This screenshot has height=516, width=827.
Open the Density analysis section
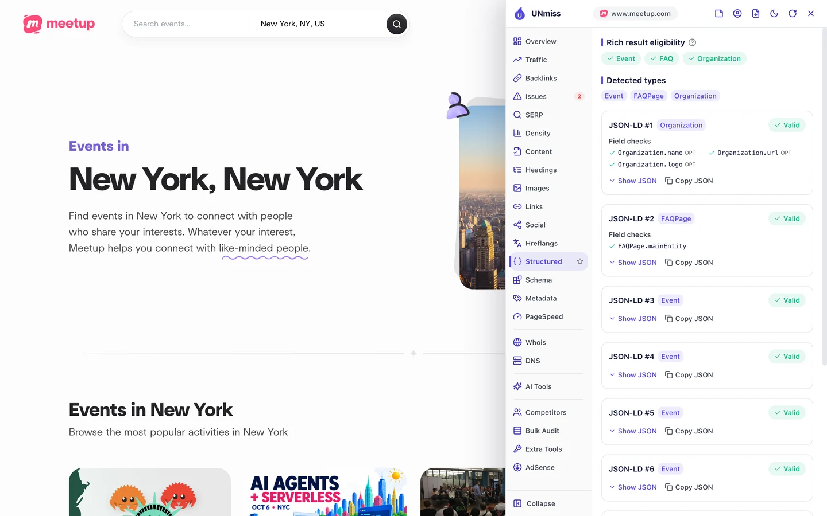[548, 133]
